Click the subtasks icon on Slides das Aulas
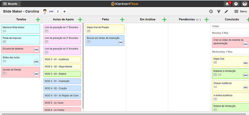The image size is (249, 115). point(4,61)
